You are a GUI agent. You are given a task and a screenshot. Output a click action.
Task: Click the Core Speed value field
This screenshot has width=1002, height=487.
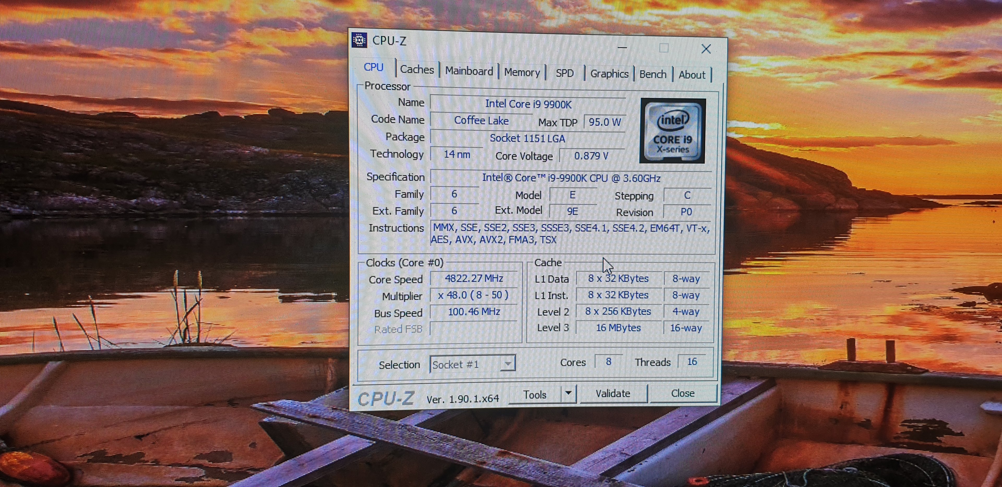(474, 279)
